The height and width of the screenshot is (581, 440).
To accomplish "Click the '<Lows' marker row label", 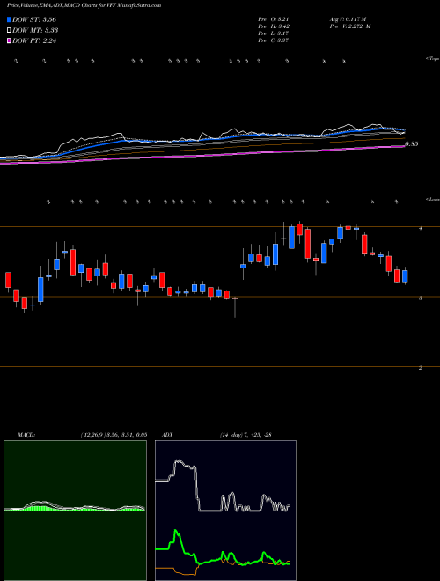I will 433,200.
